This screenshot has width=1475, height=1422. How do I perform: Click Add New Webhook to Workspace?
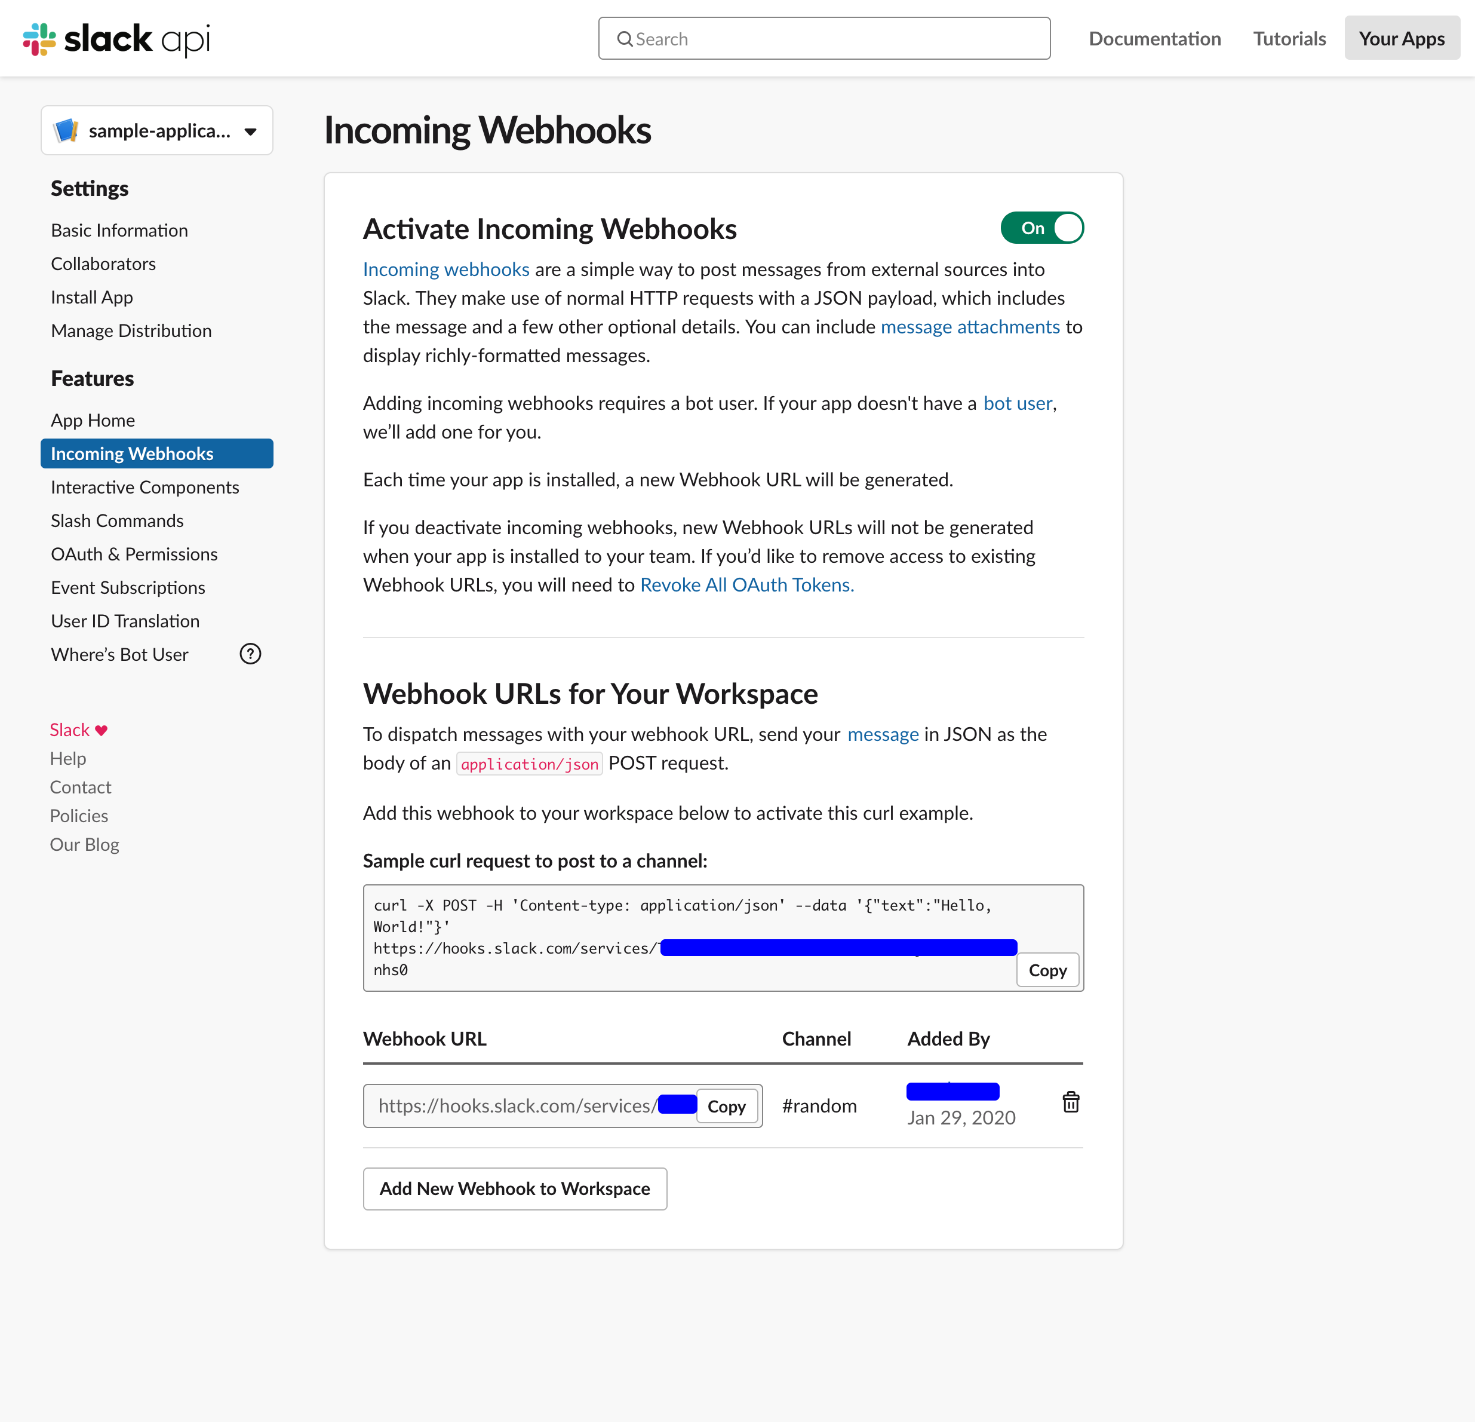point(515,1188)
